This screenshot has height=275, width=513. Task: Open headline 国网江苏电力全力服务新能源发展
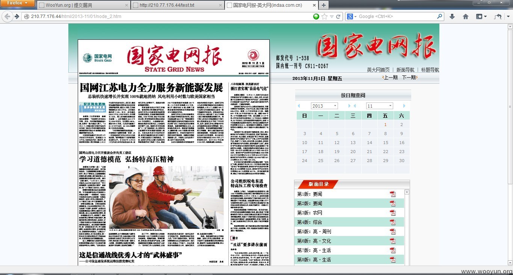coord(151,88)
